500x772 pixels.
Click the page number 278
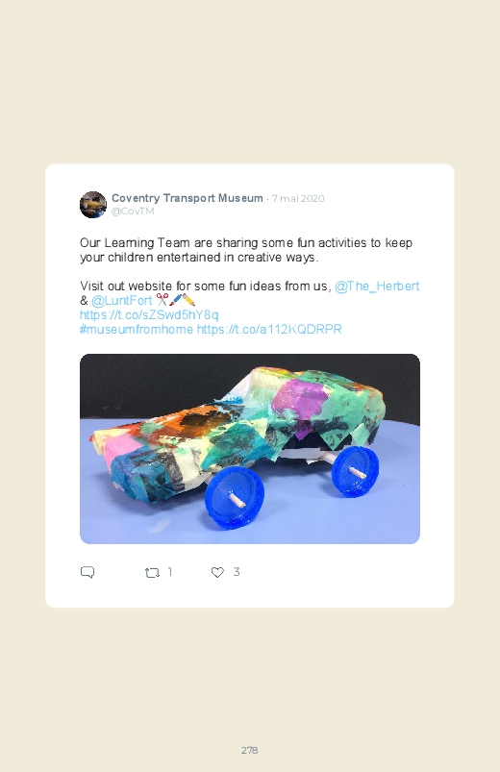(x=250, y=750)
